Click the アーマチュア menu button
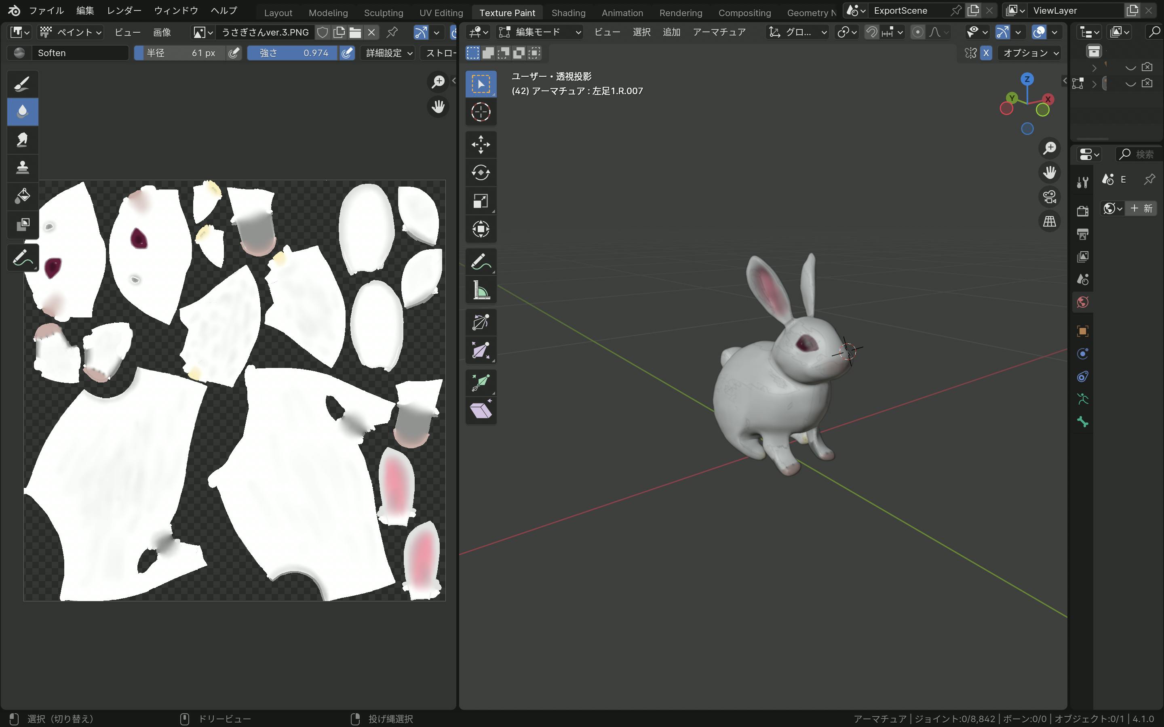The height and width of the screenshot is (727, 1164). coord(719,32)
